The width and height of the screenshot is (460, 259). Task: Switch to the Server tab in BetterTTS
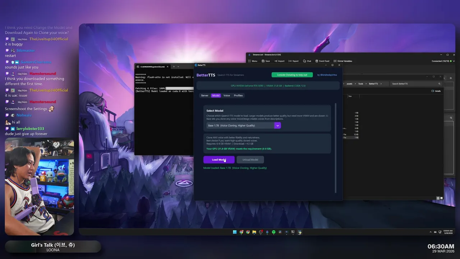point(204,95)
